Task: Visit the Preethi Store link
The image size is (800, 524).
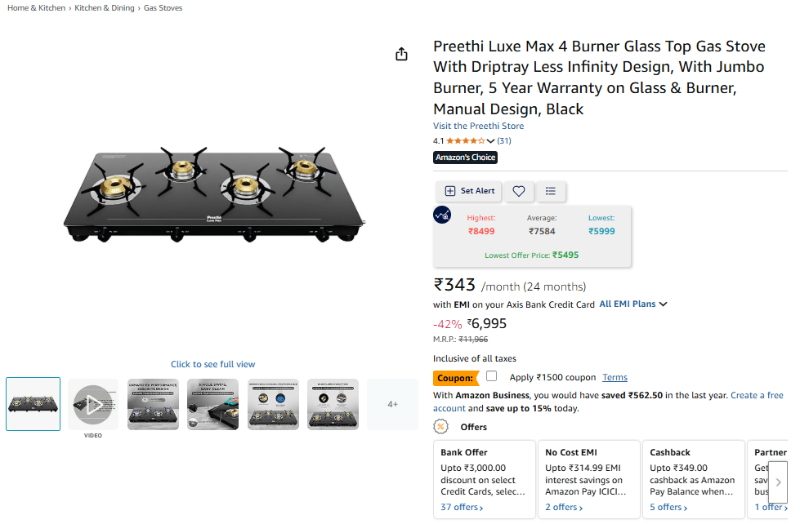Action: click(478, 126)
